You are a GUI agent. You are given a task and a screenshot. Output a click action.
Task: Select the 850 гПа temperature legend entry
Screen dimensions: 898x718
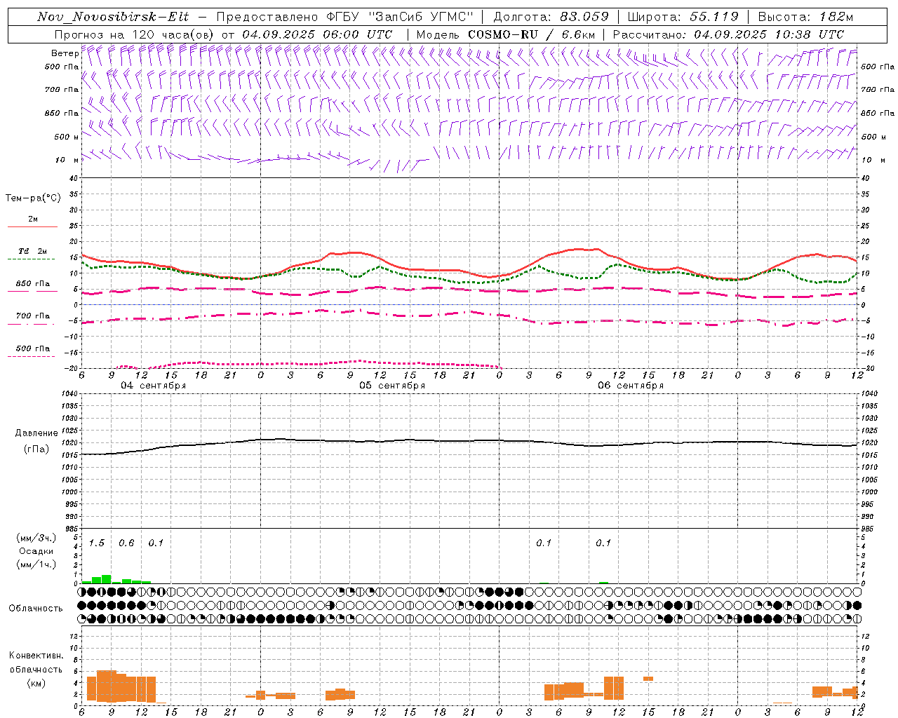click(x=33, y=284)
